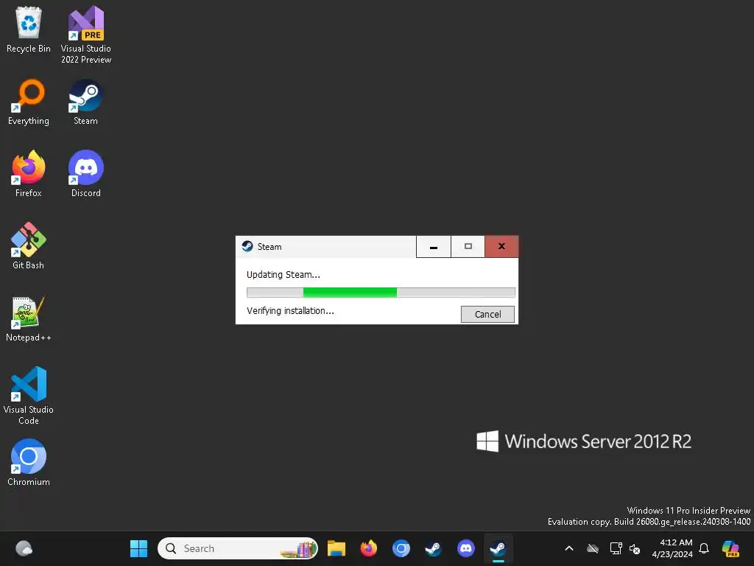Open Chromium from the taskbar
754x566 pixels.
[401, 548]
